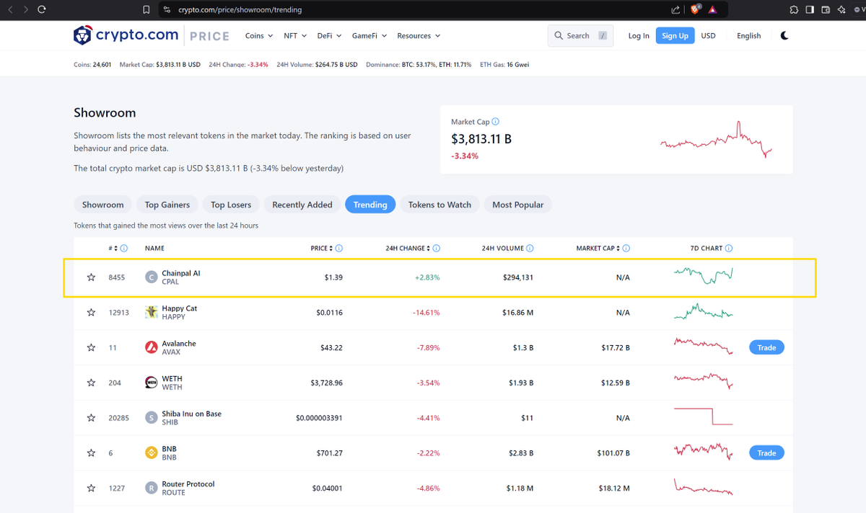
Task: Toggle the favorite star on the BNB row
Action: [x=91, y=452]
